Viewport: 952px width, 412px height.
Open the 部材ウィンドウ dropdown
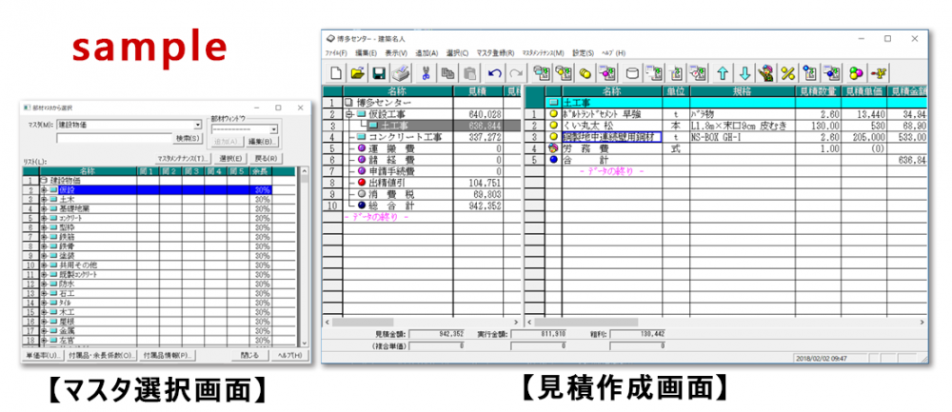click(x=274, y=129)
